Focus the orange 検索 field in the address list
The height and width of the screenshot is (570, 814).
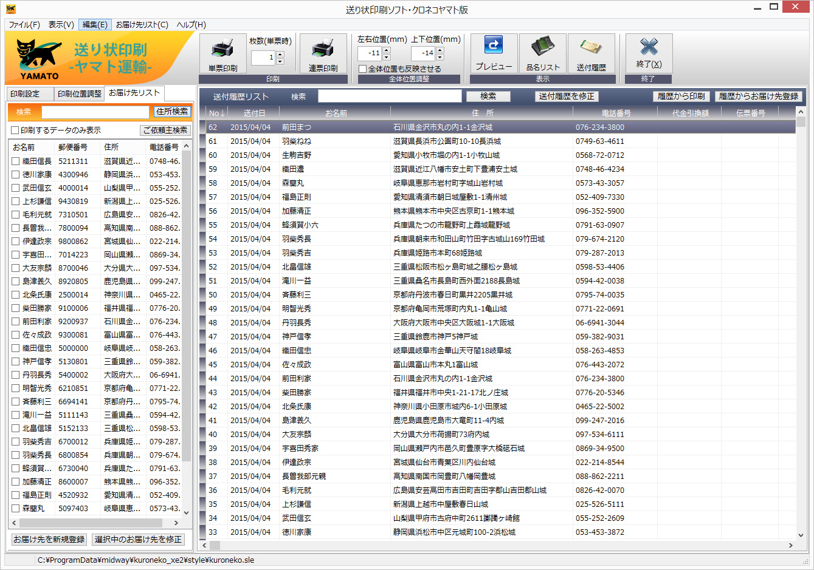tap(95, 112)
